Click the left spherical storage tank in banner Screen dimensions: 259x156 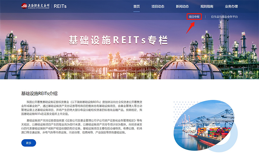(39, 69)
